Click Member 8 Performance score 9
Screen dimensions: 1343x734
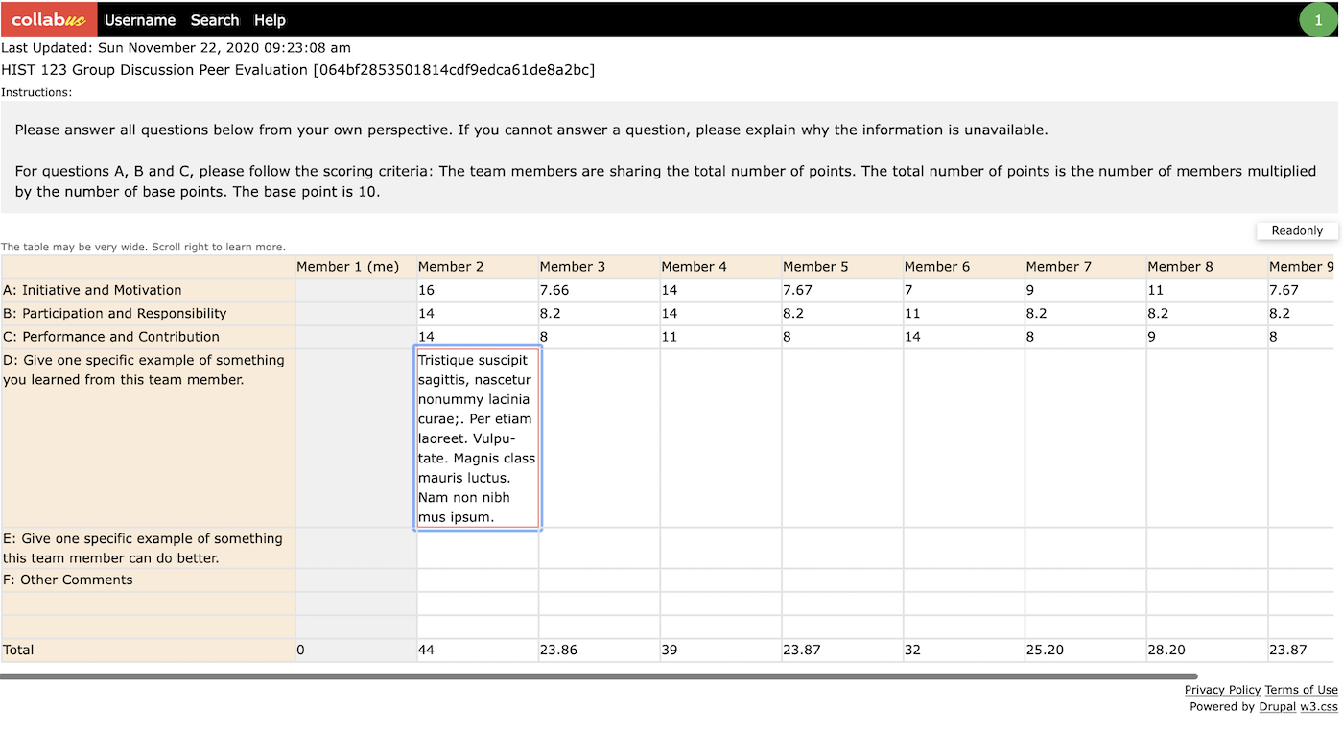click(x=1208, y=337)
